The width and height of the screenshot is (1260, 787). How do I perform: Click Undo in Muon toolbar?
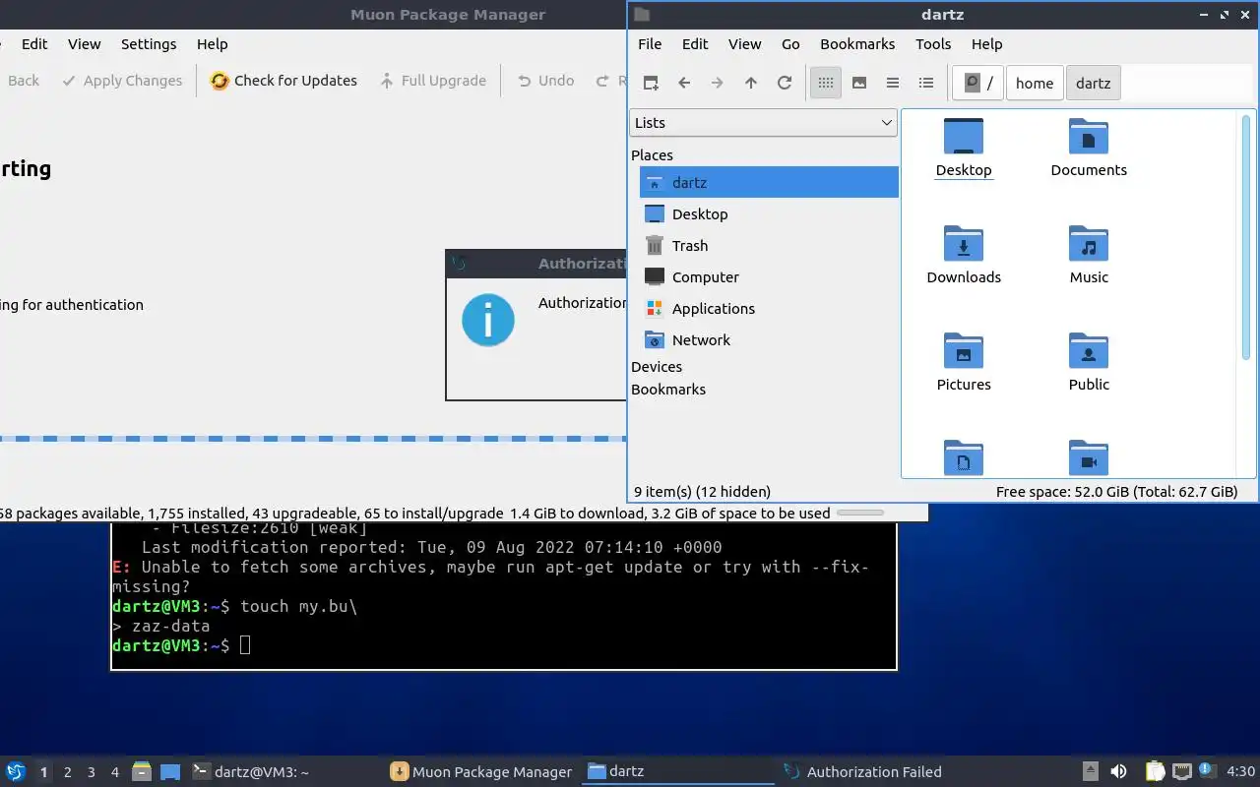pos(545,81)
